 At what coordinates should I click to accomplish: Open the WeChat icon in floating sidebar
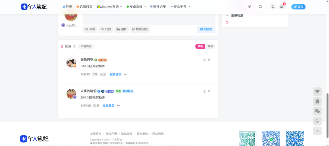point(317,111)
